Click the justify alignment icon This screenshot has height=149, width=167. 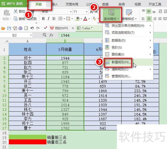(x=160, y=19)
